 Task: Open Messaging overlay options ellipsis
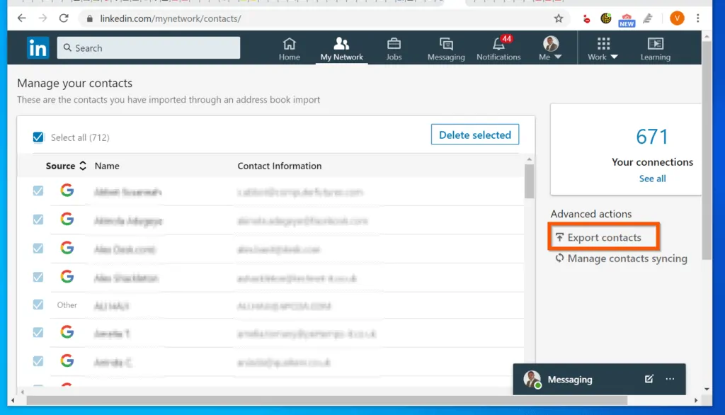click(670, 379)
